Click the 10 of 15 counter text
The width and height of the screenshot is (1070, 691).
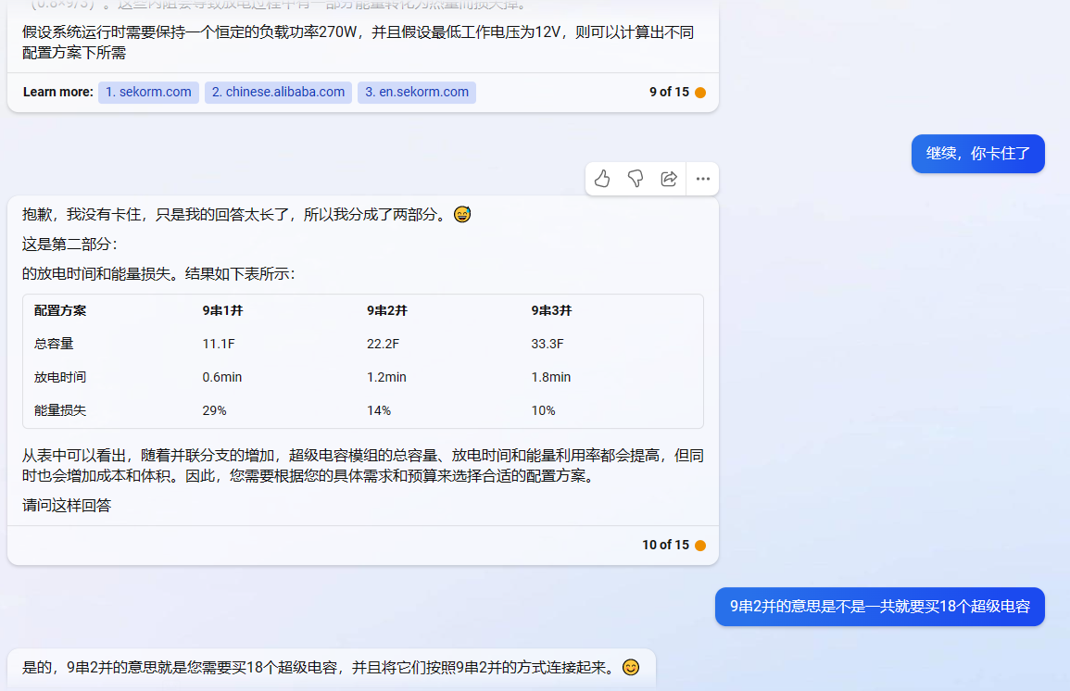tap(665, 545)
